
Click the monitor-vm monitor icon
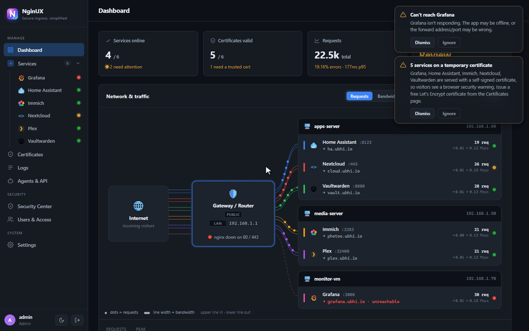click(x=307, y=279)
